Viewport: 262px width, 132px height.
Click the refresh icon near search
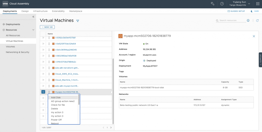(x=257, y=21)
